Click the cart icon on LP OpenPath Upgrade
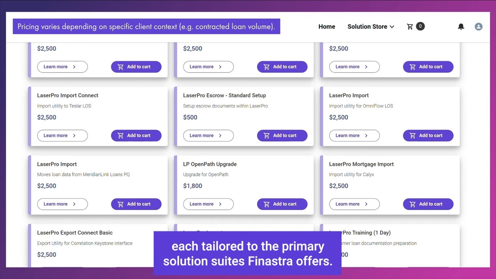The height and width of the screenshot is (279, 496). click(267, 204)
